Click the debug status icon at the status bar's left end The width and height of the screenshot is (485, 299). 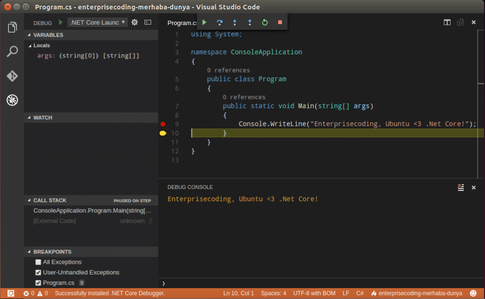(11, 293)
